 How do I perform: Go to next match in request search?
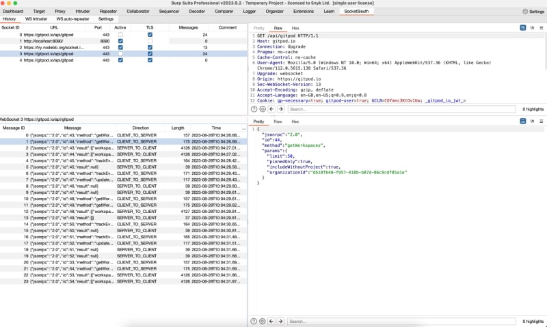click(281, 109)
